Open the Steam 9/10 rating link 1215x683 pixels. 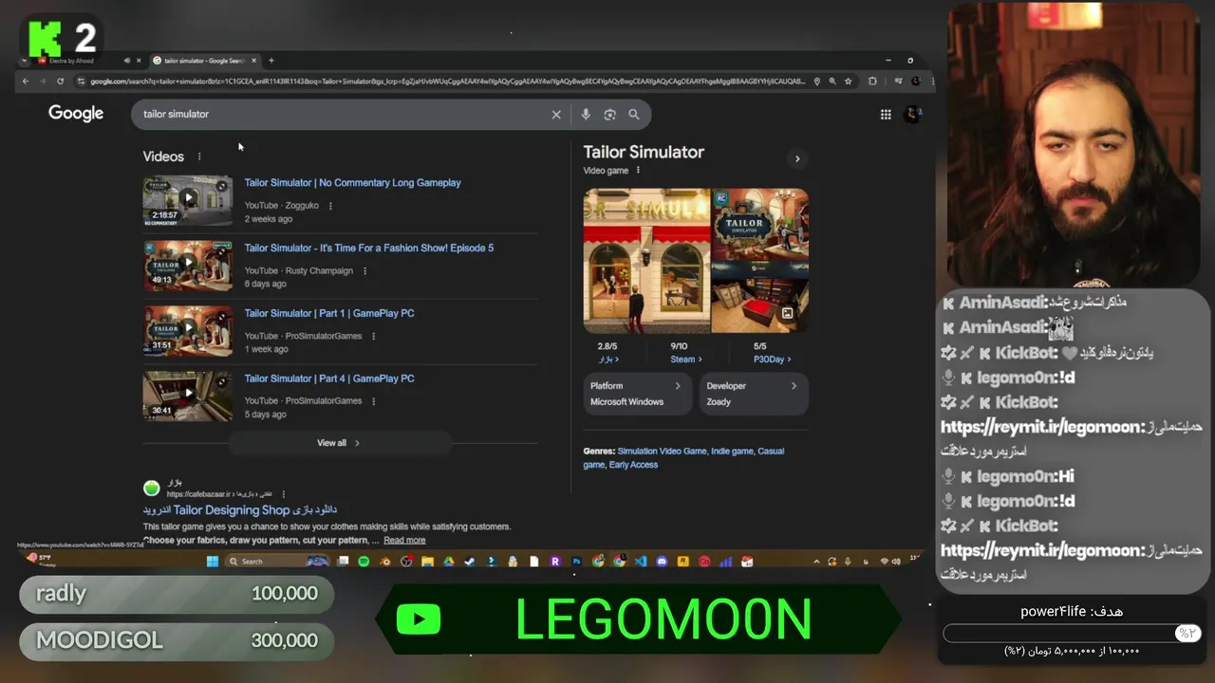point(686,360)
